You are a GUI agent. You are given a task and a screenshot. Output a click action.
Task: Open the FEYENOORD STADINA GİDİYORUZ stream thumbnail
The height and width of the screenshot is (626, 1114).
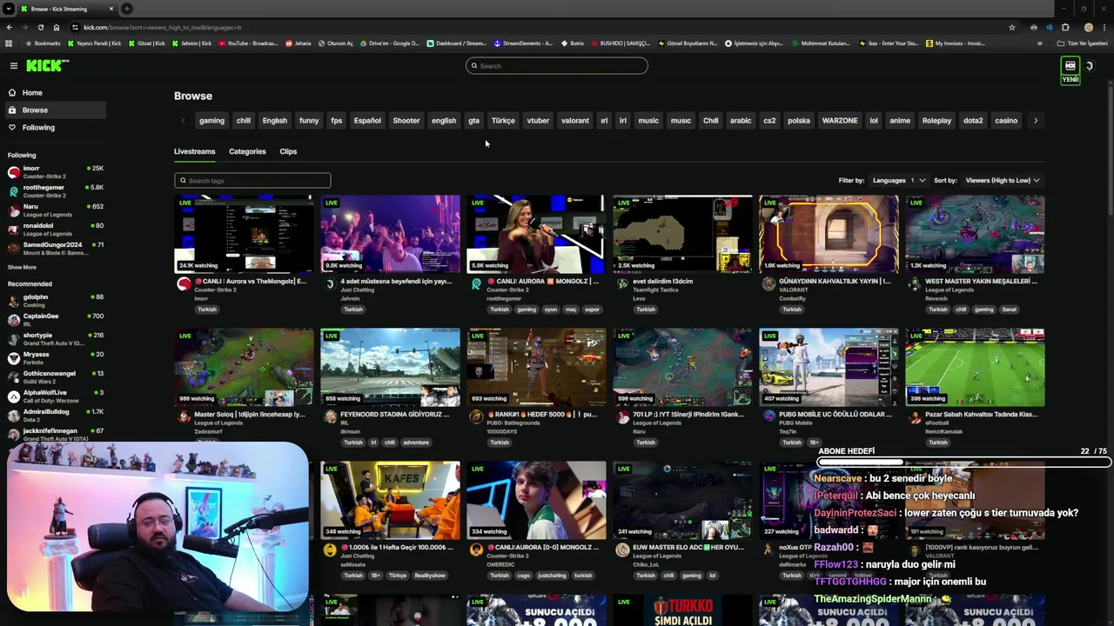pyautogui.click(x=390, y=367)
